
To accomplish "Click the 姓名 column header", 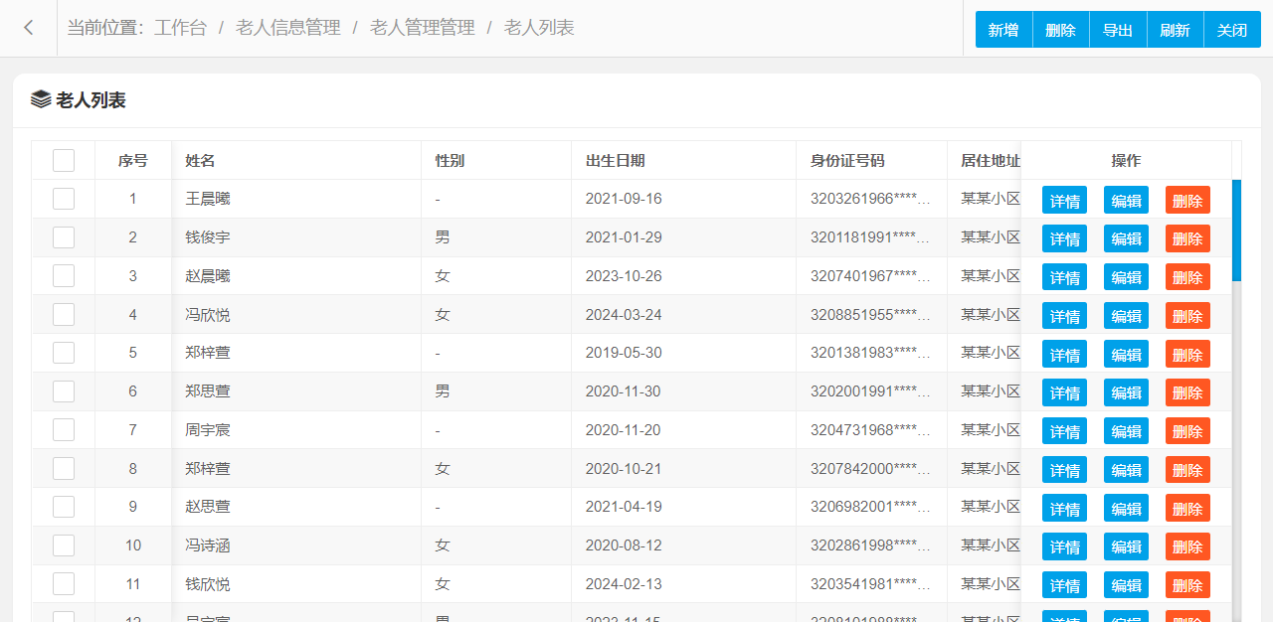I will point(200,160).
